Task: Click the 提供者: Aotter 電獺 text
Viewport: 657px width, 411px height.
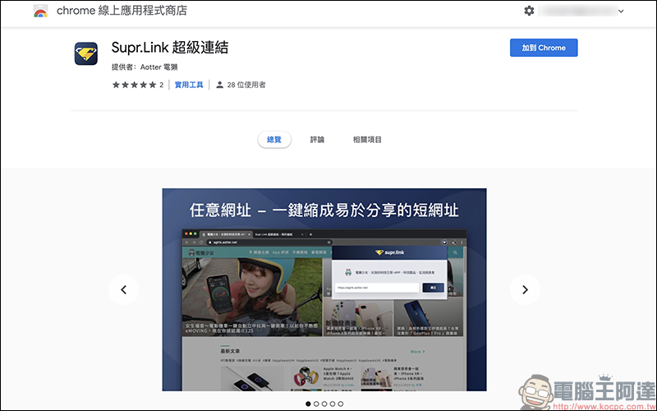Action: (145, 67)
